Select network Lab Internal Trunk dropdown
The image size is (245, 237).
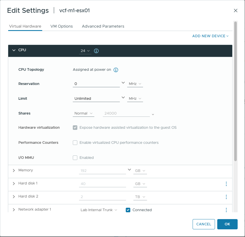(x=99, y=210)
